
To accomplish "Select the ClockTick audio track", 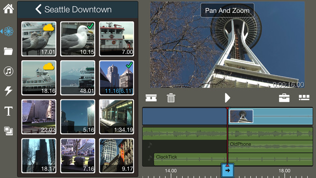I will (233, 159).
